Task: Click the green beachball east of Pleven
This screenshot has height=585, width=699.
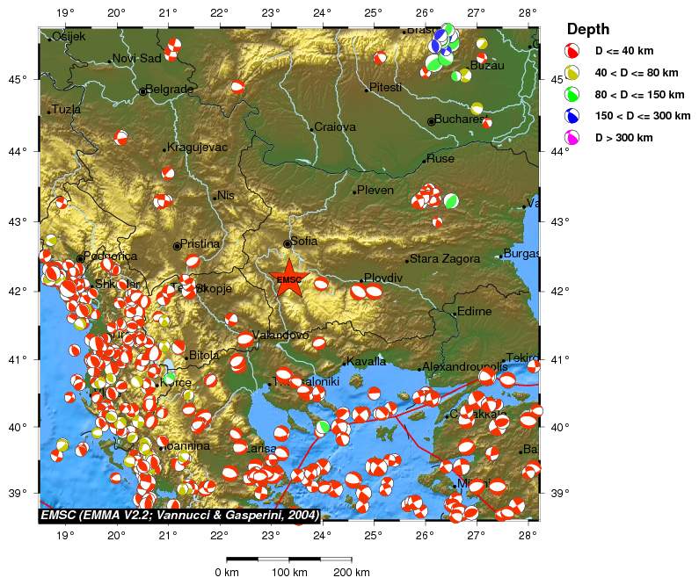Action: [451, 201]
